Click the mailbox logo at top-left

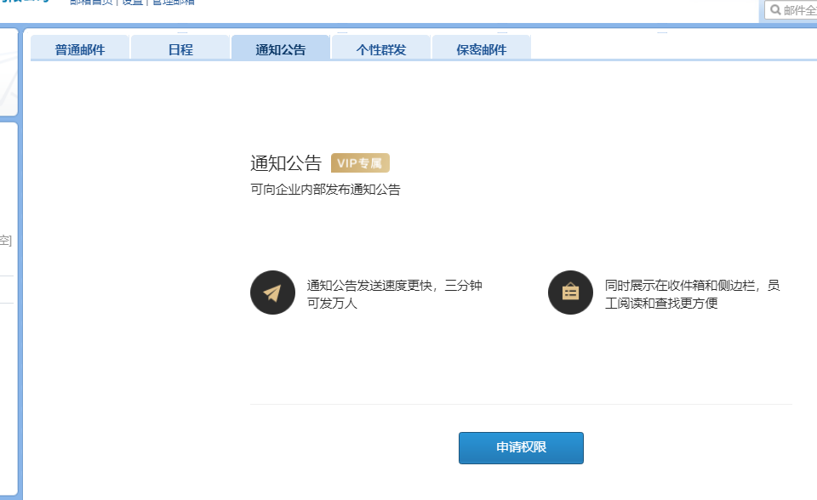[24, 3]
